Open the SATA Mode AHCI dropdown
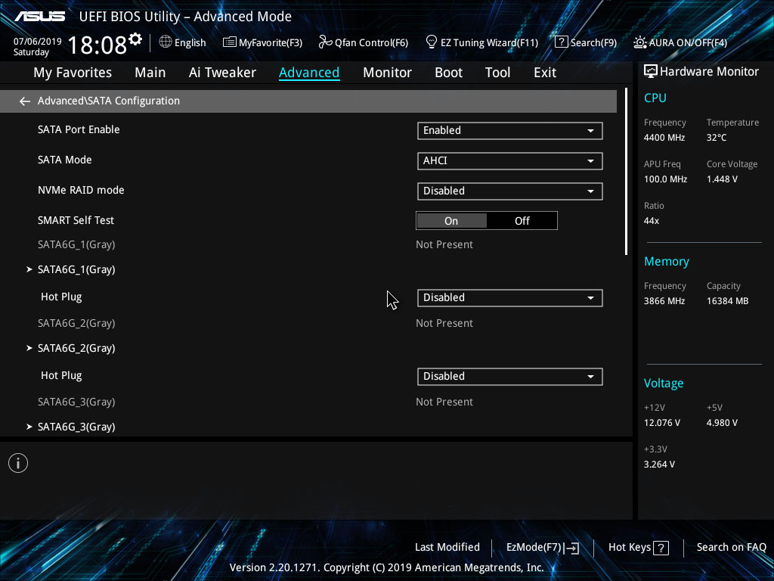Viewport: 774px width, 581px height. [510, 160]
